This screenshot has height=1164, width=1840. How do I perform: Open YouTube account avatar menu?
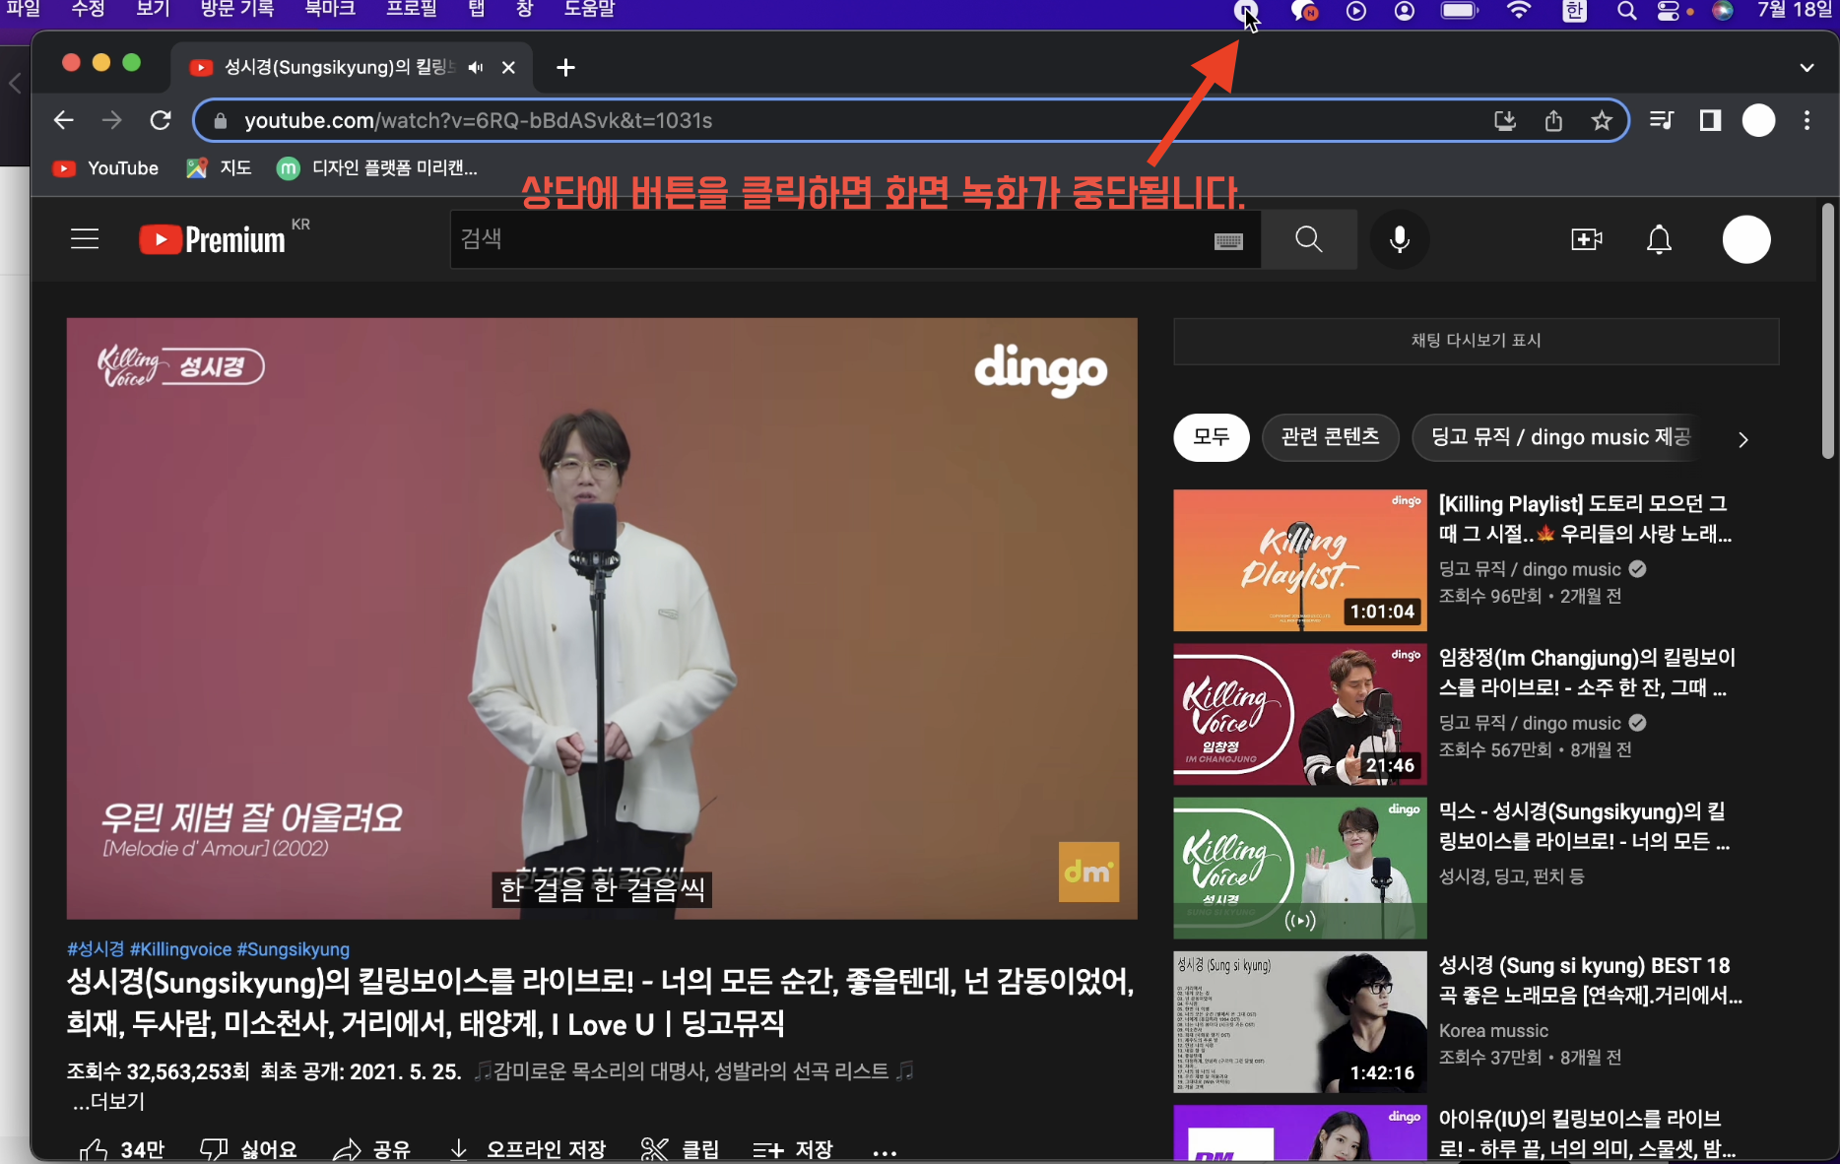(1746, 239)
